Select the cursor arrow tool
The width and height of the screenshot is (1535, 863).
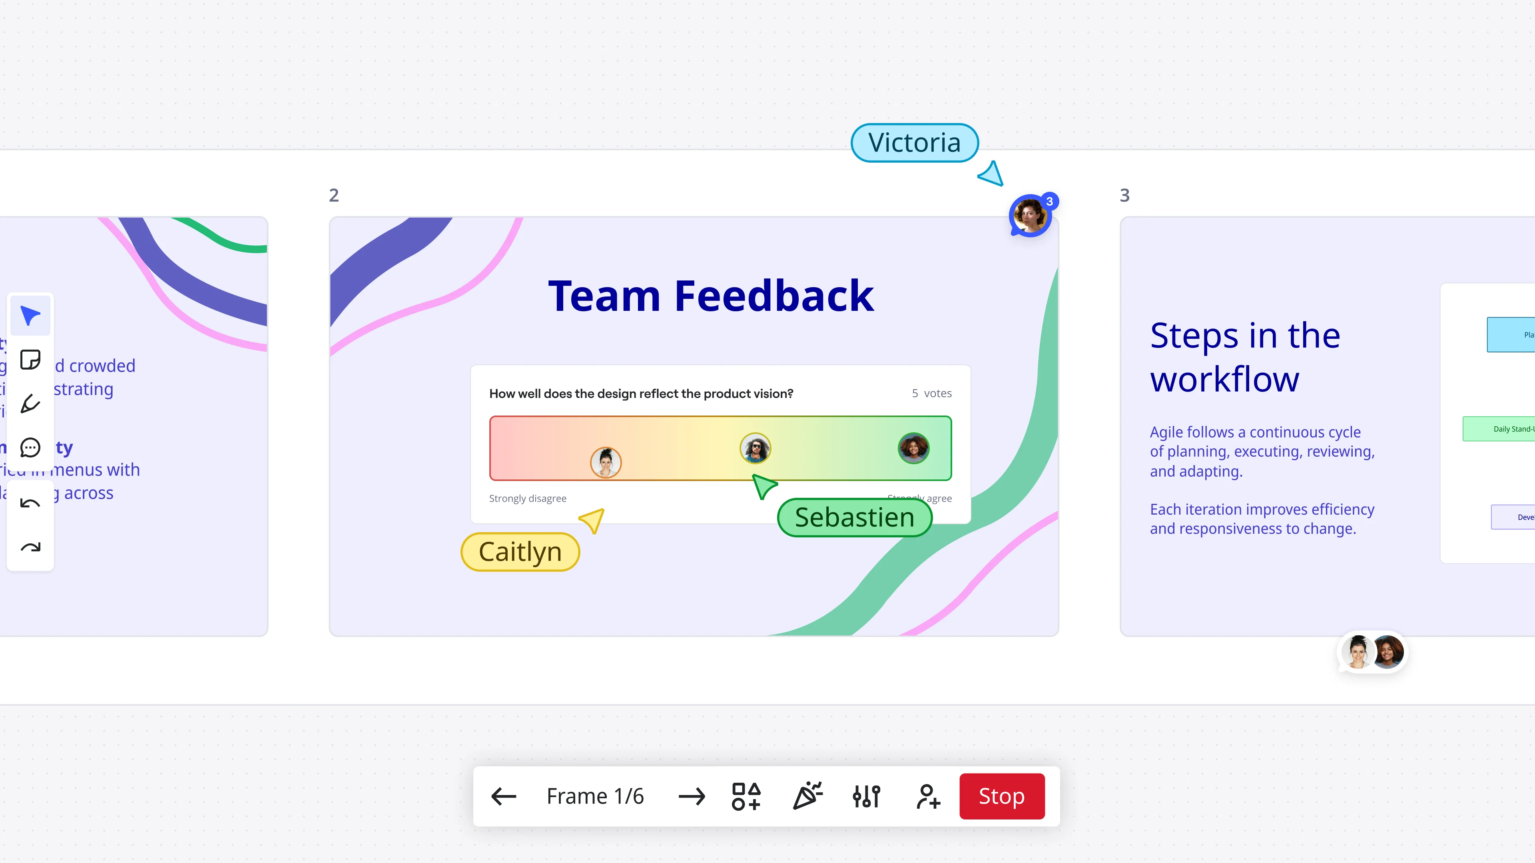30,316
